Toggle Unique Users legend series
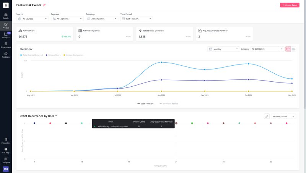The width and height of the screenshot is (306, 173). [x=54, y=55]
